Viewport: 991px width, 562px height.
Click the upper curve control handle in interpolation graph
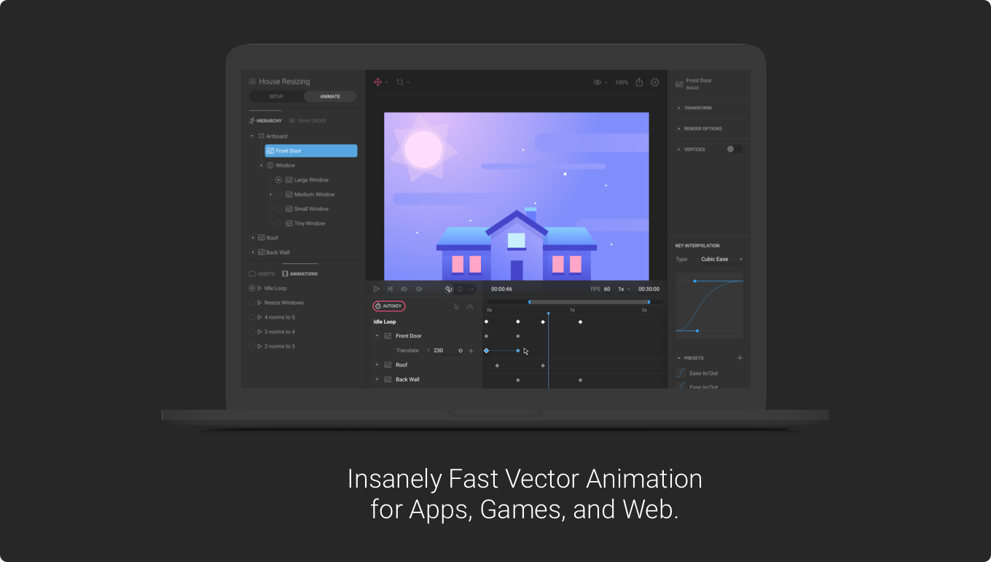(694, 281)
